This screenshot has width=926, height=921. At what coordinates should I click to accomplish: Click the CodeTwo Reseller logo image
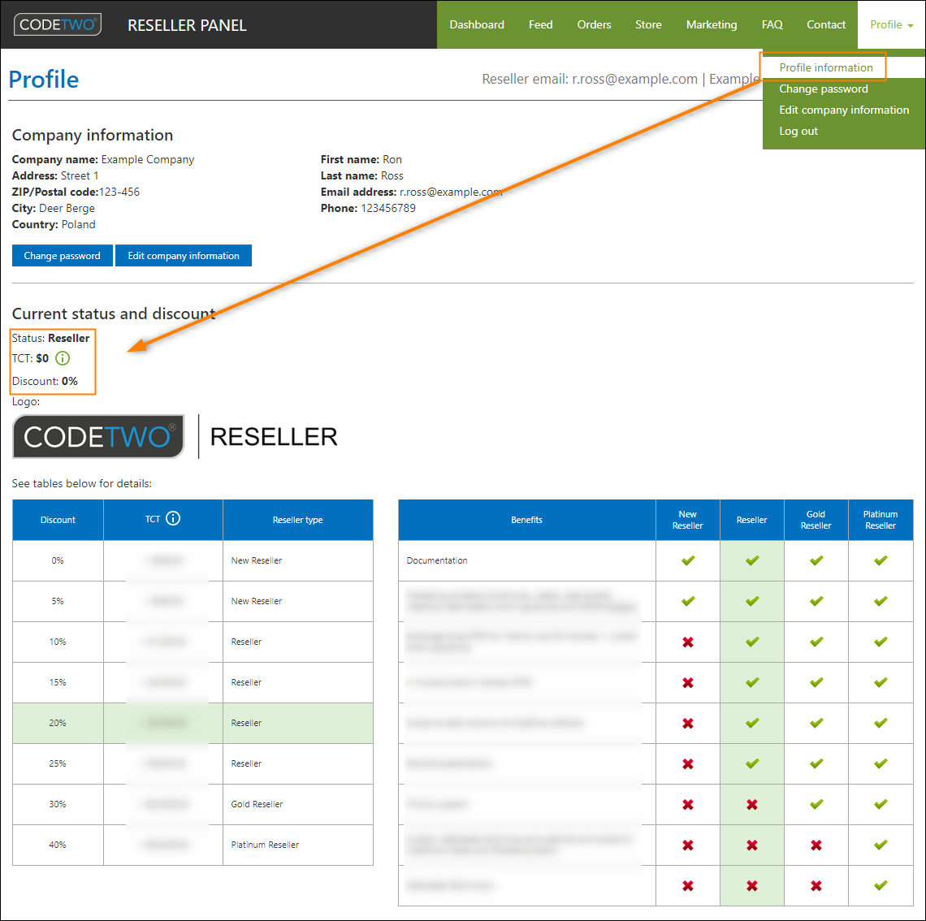tap(175, 436)
